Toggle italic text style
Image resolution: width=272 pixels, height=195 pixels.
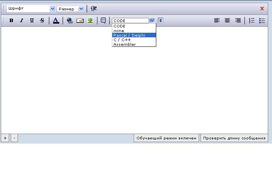point(21,21)
